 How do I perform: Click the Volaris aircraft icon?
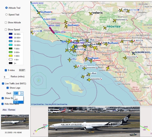pyautogui.click(x=91, y=14)
